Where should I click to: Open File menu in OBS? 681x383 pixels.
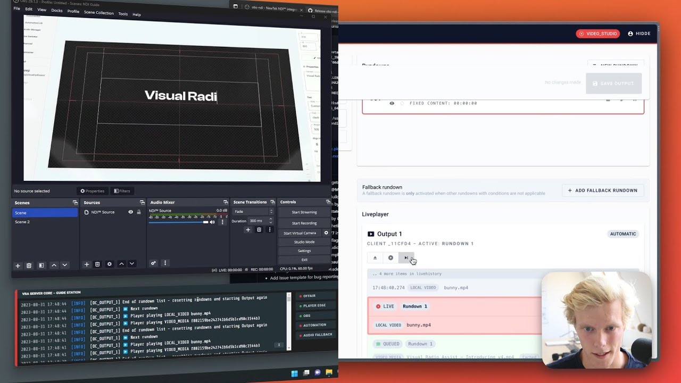pyautogui.click(x=16, y=9)
